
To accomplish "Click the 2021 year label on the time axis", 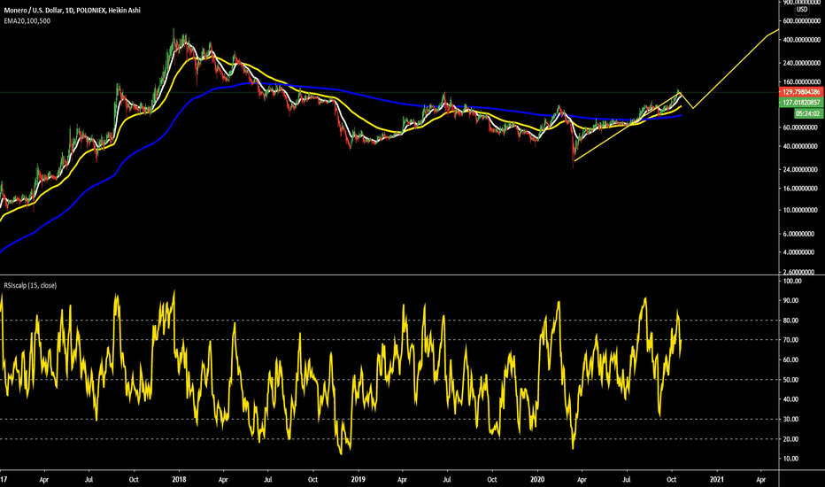I will (717, 480).
